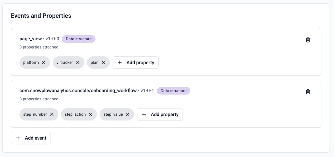Image resolution: width=334 pixels, height=157 pixels.
Task: Click the v1-0-0 version label
Action: (x=53, y=39)
